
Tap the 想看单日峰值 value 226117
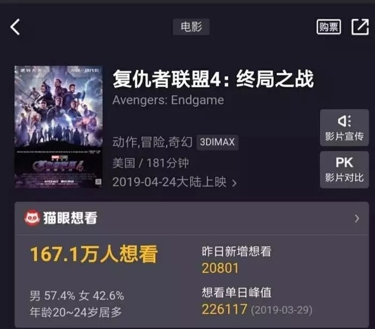click(x=224, y=309)
